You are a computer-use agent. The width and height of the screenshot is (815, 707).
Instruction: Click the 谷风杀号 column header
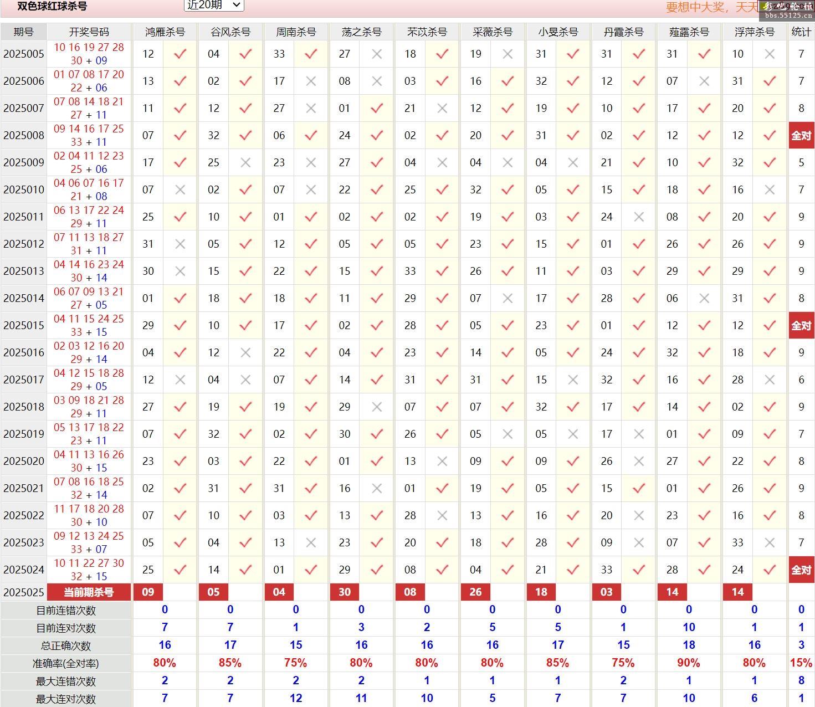point(230,32)
